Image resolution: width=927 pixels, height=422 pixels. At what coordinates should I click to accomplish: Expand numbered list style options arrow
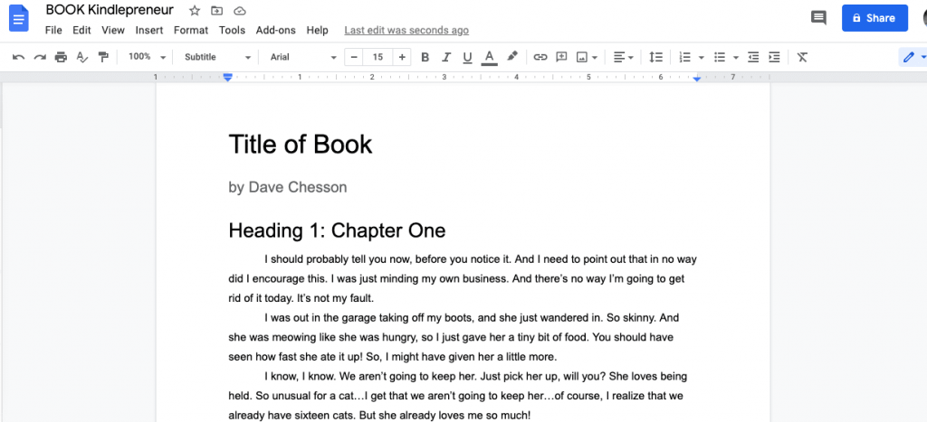[702, 57]
